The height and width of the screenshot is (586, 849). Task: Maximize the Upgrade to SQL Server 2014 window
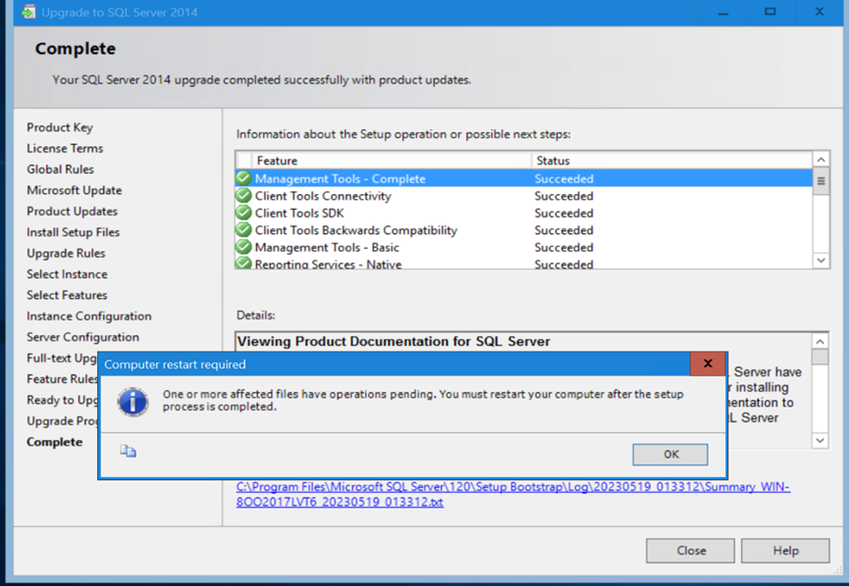[x=769, y=12]
